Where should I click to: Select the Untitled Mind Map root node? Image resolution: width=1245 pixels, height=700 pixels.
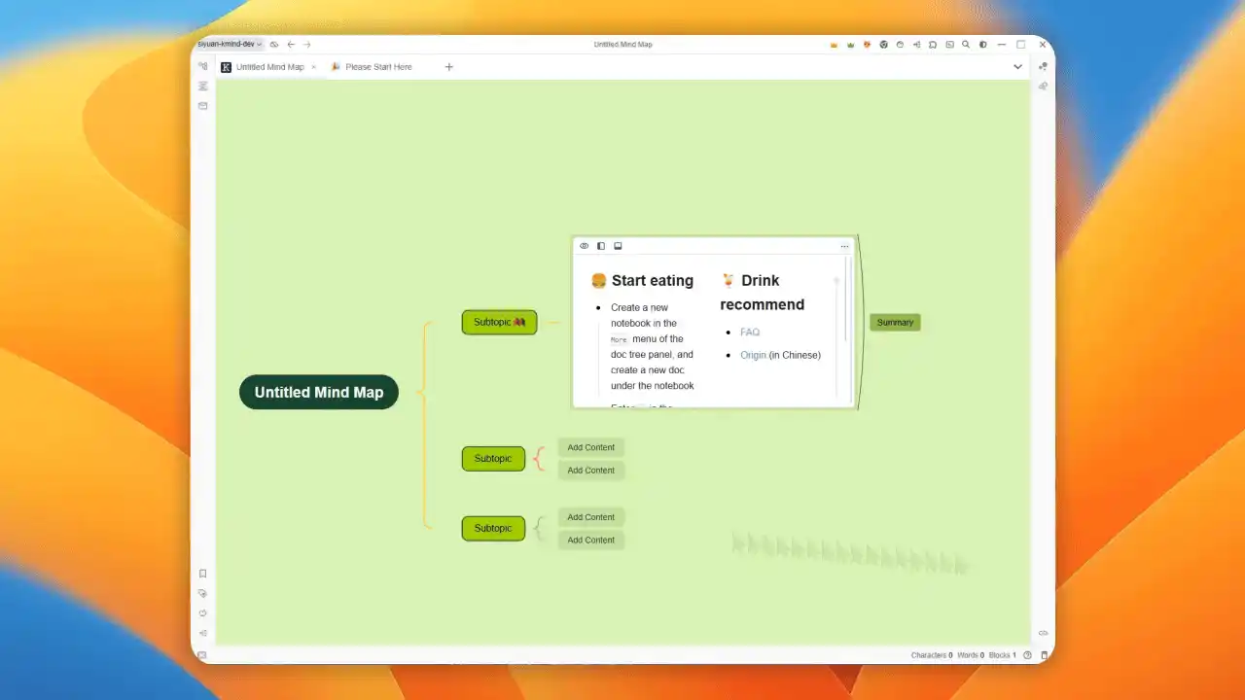pos(319,392)
